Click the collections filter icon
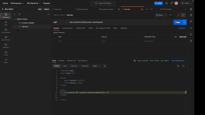 [x=19, y=14]
